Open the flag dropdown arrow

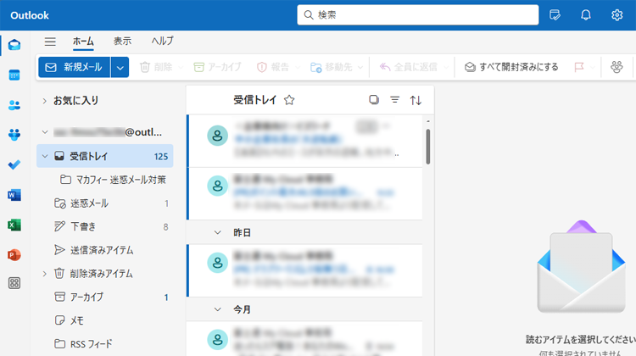click(592, 67)
